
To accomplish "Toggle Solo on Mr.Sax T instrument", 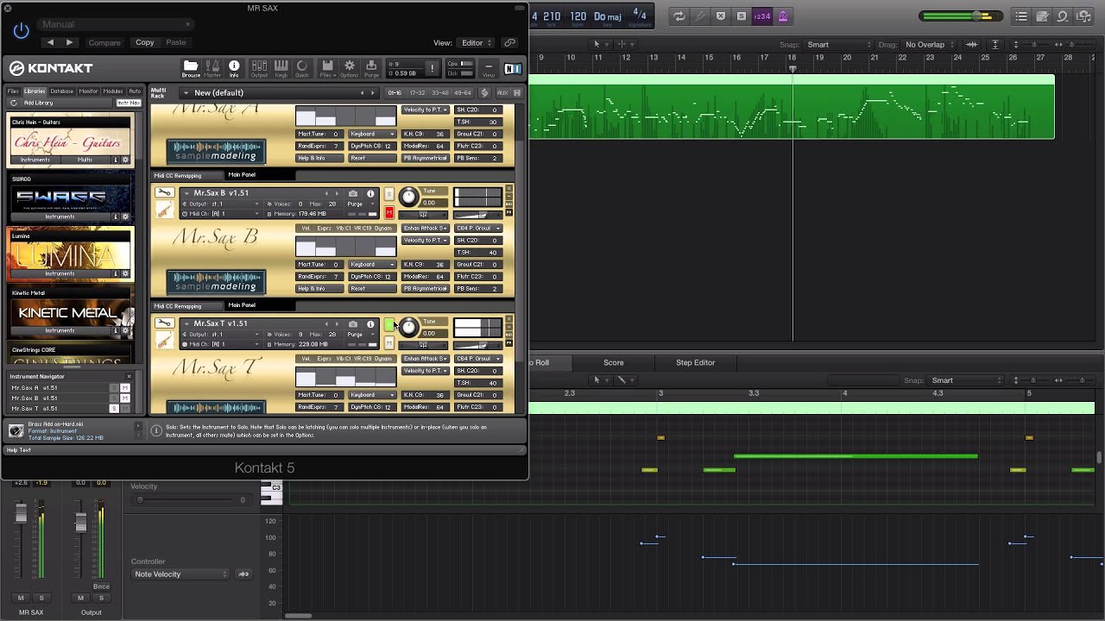I will 389,325.
